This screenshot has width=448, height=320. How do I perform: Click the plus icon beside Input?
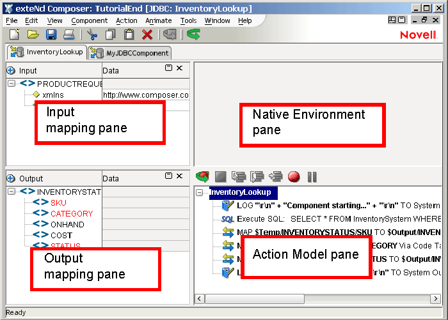[x=11, y=70]
